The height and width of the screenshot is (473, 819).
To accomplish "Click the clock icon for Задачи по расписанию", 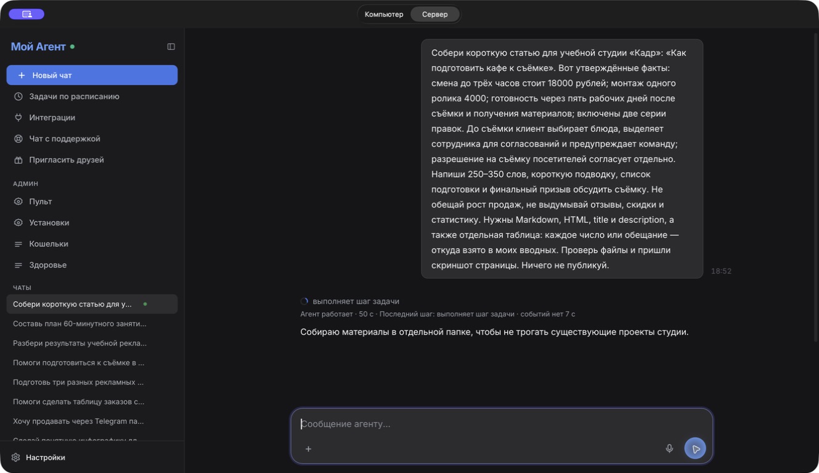I will (x=18, y=97).
